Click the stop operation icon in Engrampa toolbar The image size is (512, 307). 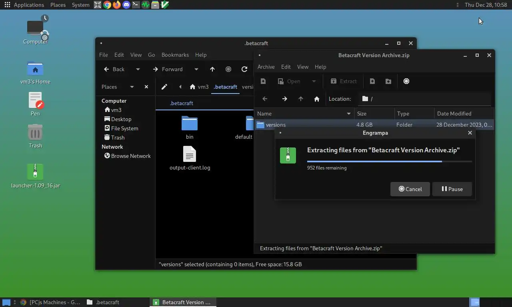(406, 81)
